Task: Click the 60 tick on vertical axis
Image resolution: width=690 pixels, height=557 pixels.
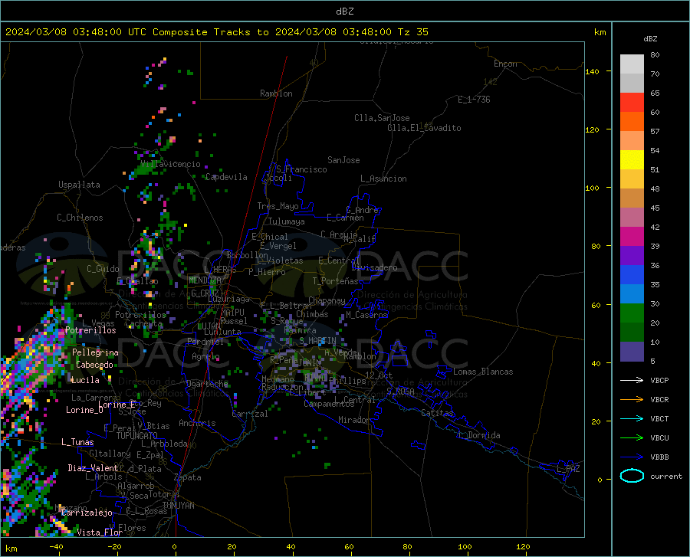Action: [596, 305]
